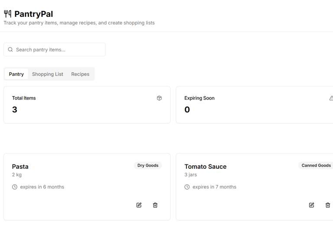Click the Dry Goods category badge
This screenshot has width=333, height=238.
(x=148, y=165)
